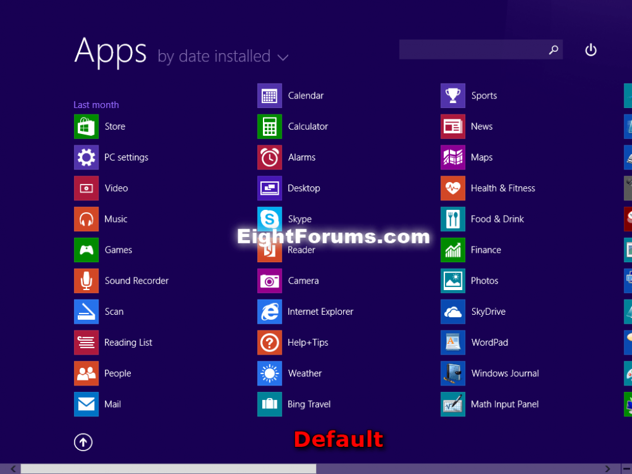Click the 'Health & Fitness' label
The width and height of the screenshot is (632, 474).
503,188
